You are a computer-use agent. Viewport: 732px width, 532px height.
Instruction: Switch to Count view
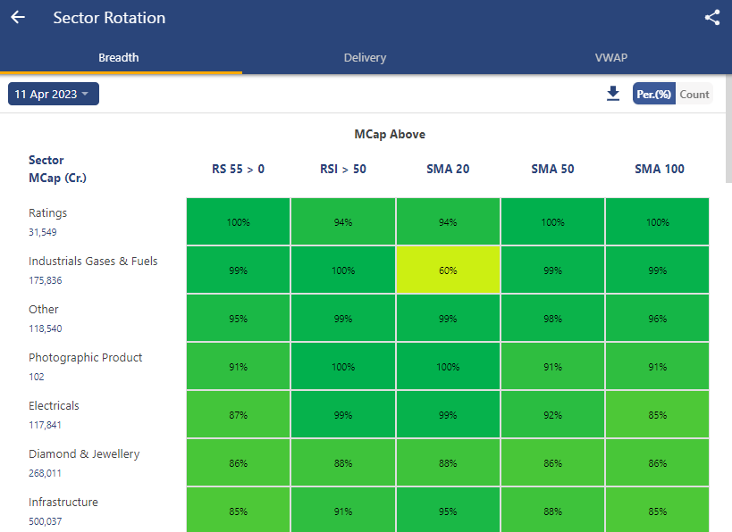click(x=694, y=94)
